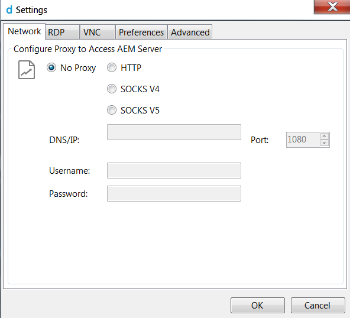This screenshot has height=318, width=350.
Task: Open the Advanced tab
Action: (190, 33)
